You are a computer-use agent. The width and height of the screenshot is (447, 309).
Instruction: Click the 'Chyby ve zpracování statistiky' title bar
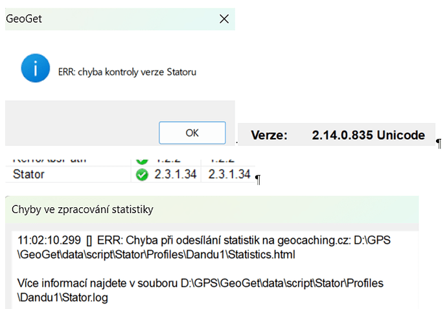point(212,210)
